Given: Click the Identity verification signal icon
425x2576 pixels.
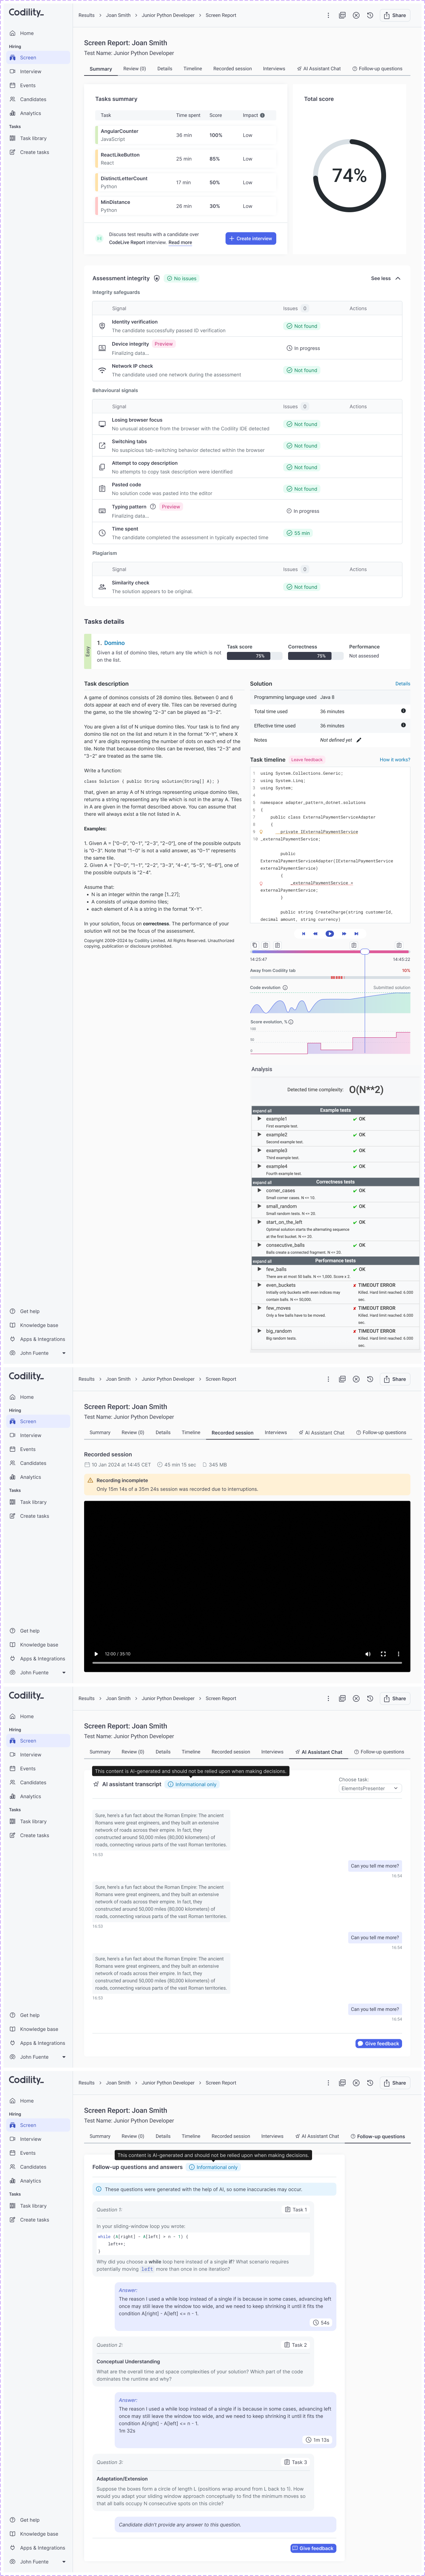Looking at the screenshot, I should coord(102,326).
